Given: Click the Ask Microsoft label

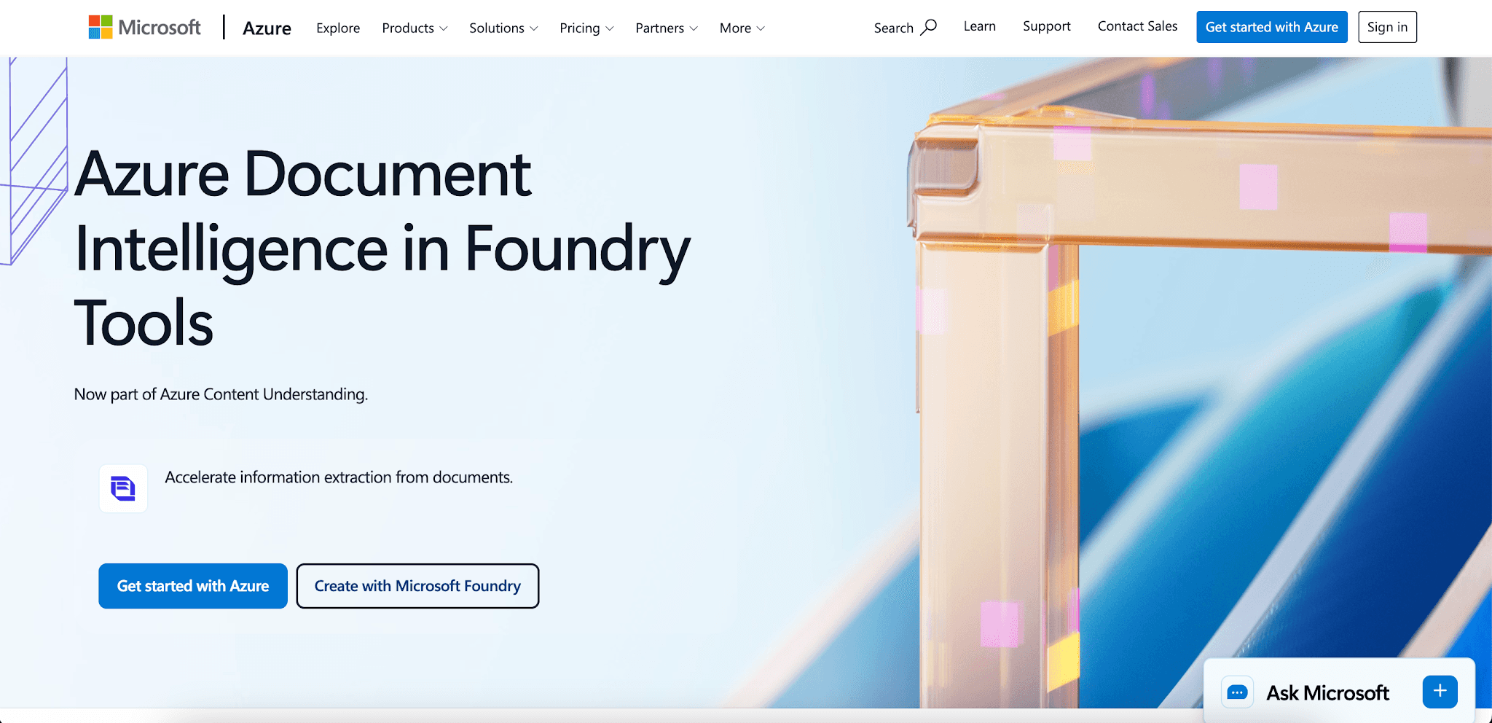Looking at the screenshot, I should pos(1327,692).
